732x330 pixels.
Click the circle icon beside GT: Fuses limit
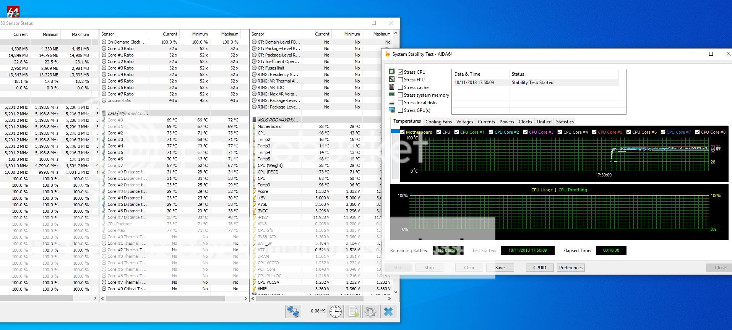pos(254,68)
